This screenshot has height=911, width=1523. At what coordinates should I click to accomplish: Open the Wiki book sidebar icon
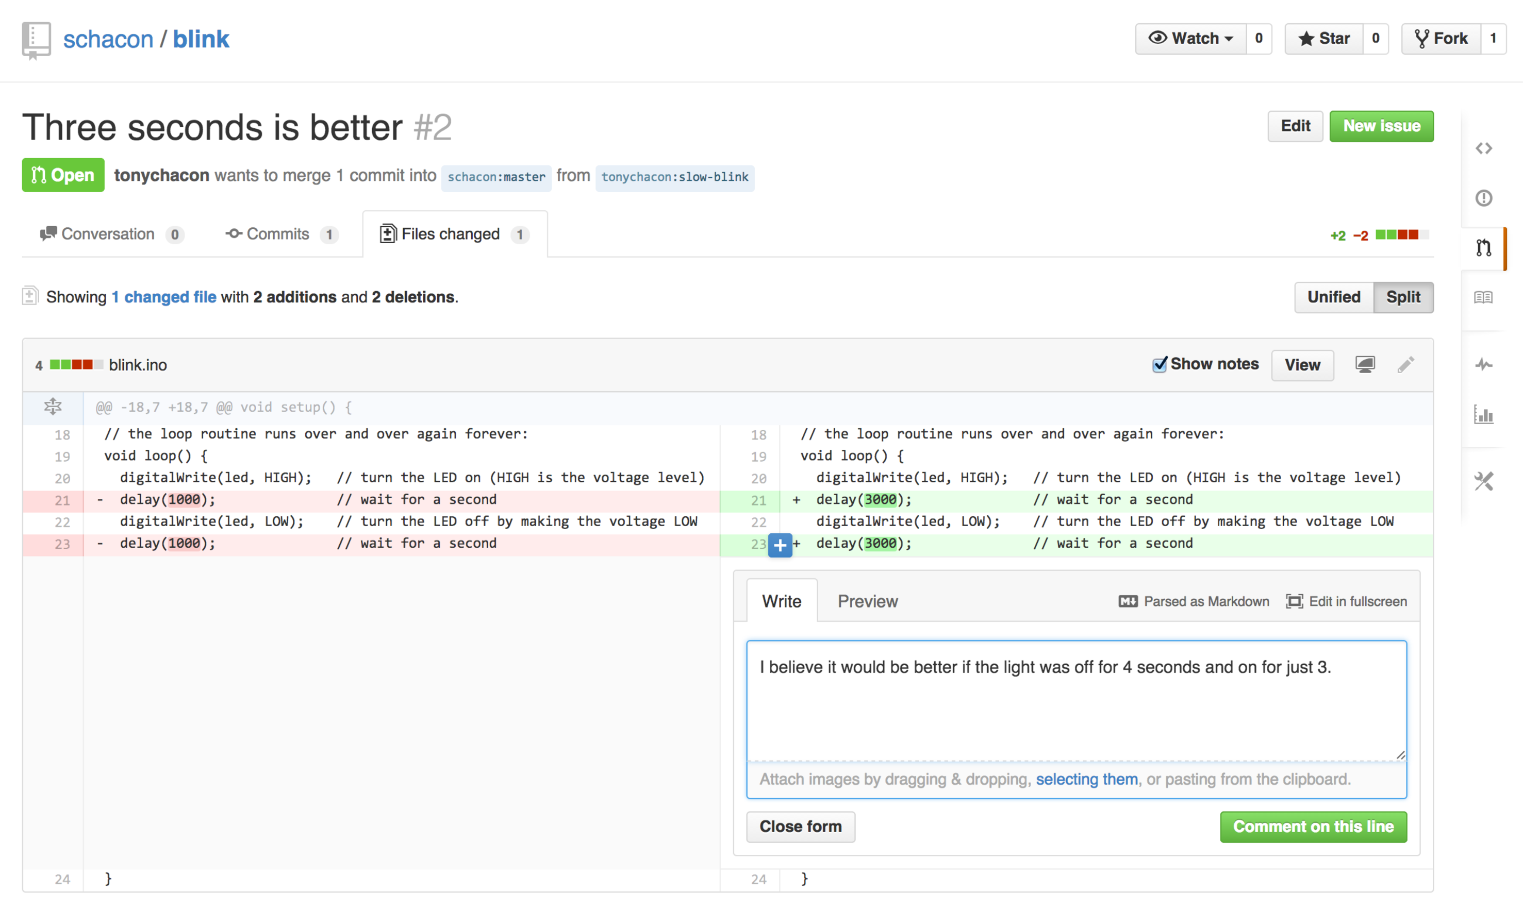pos(1484,298)
